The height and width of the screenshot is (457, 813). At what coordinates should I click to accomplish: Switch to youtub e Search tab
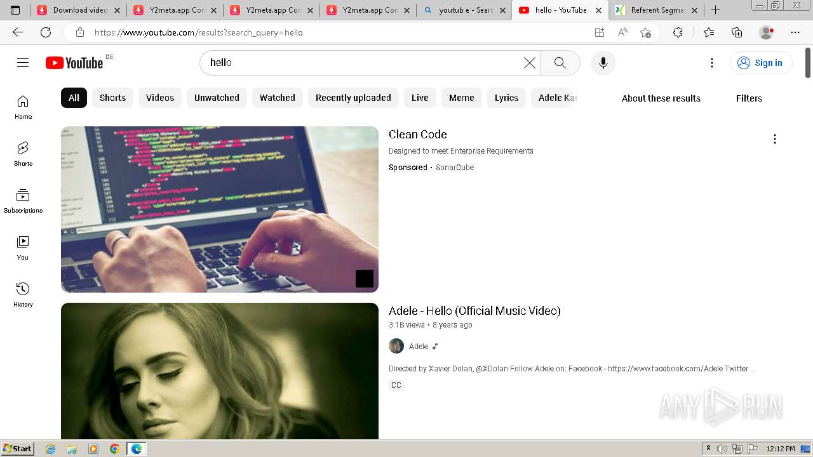466,10
